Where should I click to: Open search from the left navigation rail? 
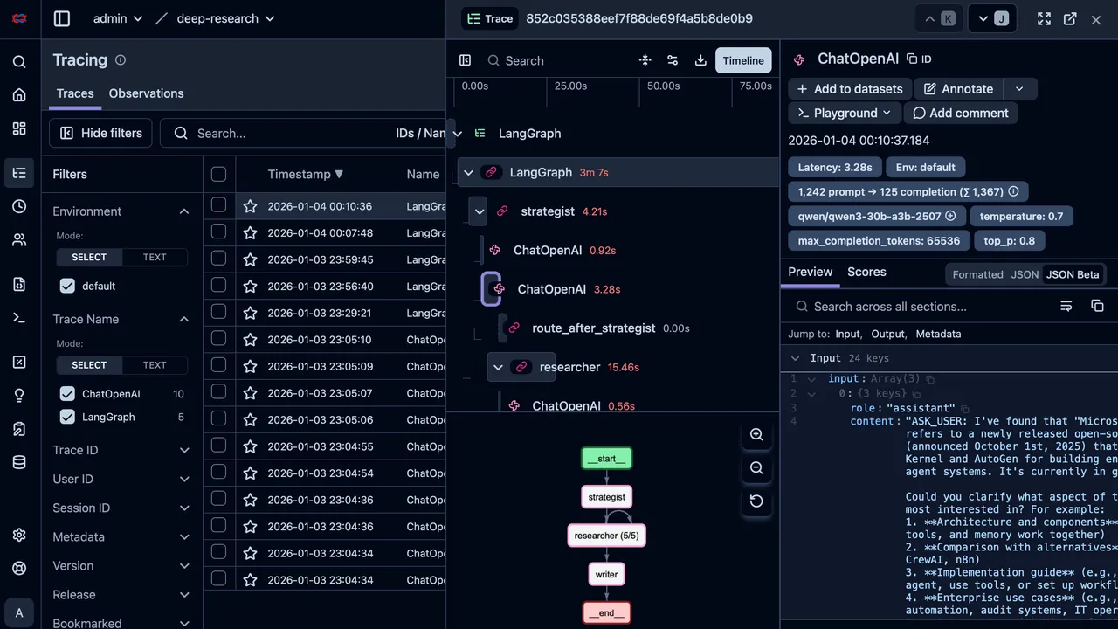coord(19,62)
